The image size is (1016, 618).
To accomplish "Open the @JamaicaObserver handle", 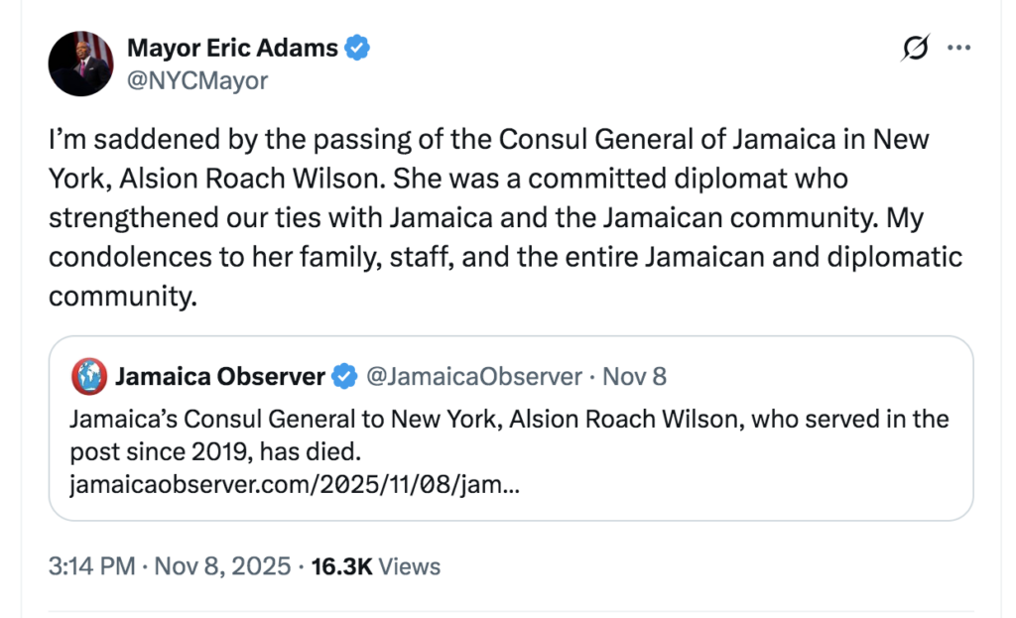I will click(x=473, y=377).
